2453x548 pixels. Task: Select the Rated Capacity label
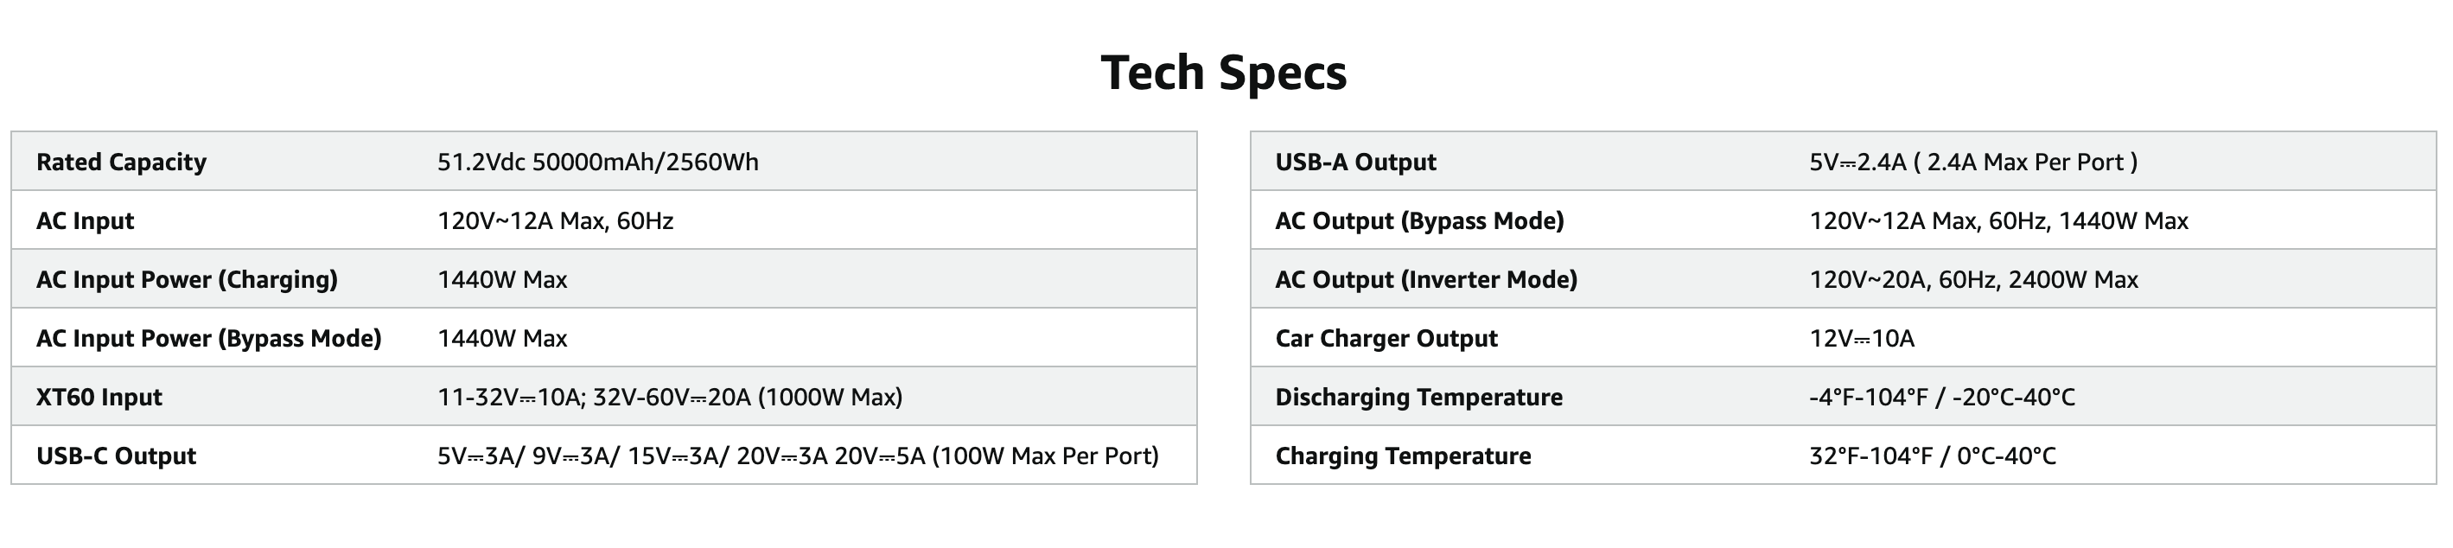[121, 162]
